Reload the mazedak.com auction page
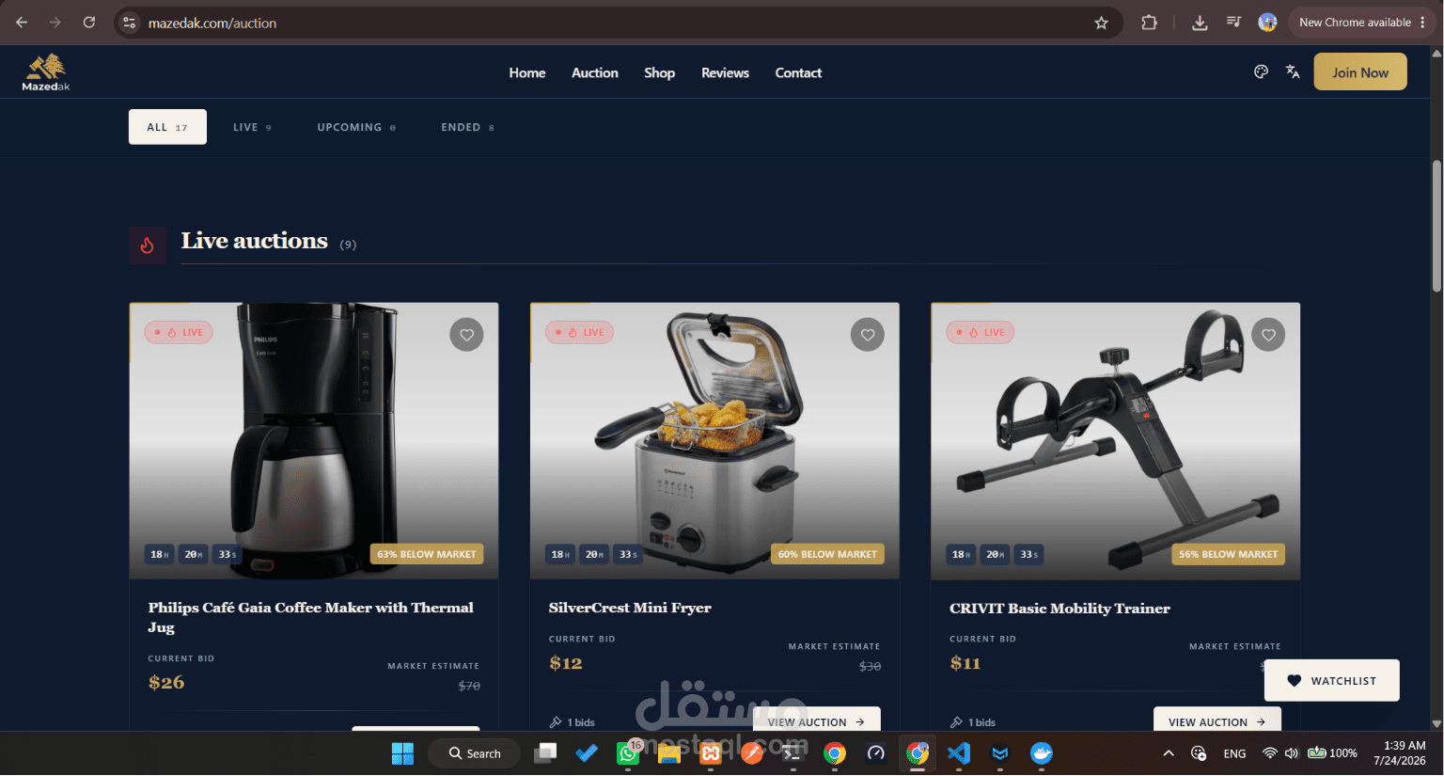 (x=89, y=23)
